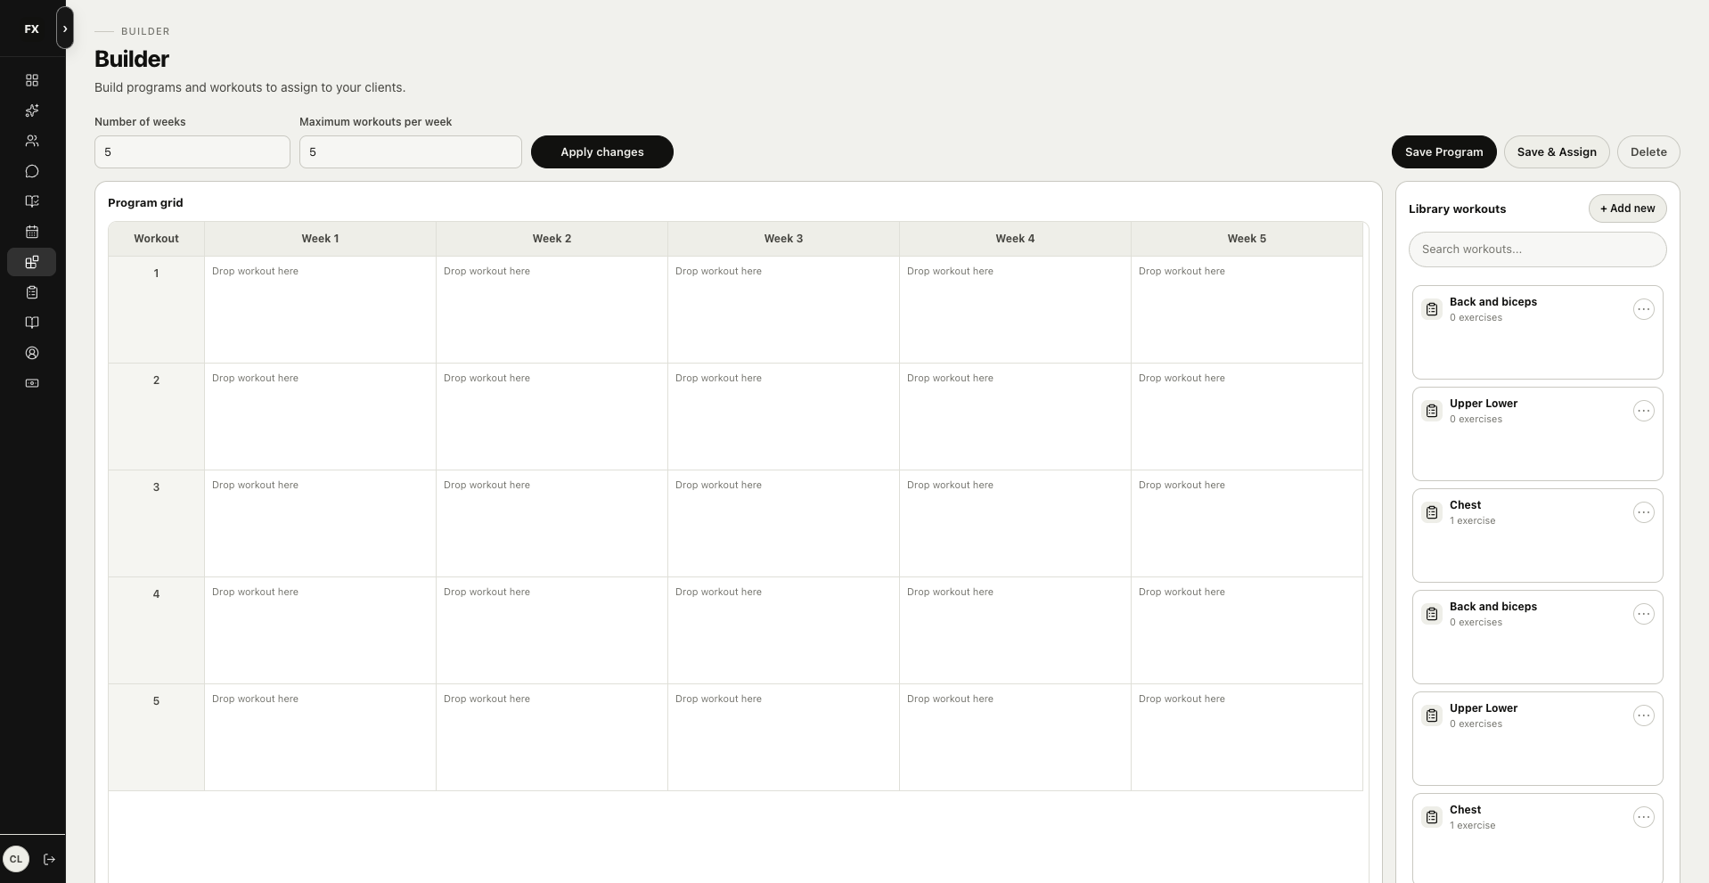Select second Back and biceps workout title
Image resolution: width=1709 pixels, height=883 pixels.
(1492, 607)
